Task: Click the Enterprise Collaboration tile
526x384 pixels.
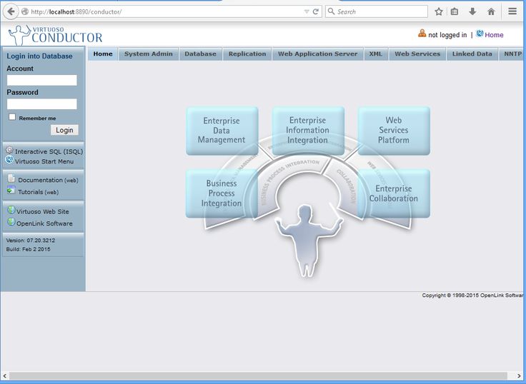Action: [x=394, y=193]
